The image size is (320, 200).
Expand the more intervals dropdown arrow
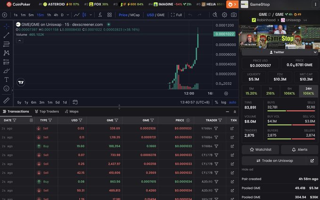click(68, 15)
